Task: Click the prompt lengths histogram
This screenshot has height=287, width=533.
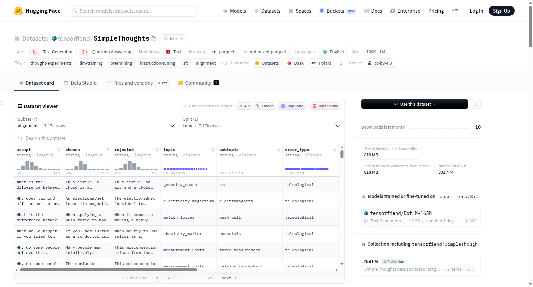Action: coord(38,165)
